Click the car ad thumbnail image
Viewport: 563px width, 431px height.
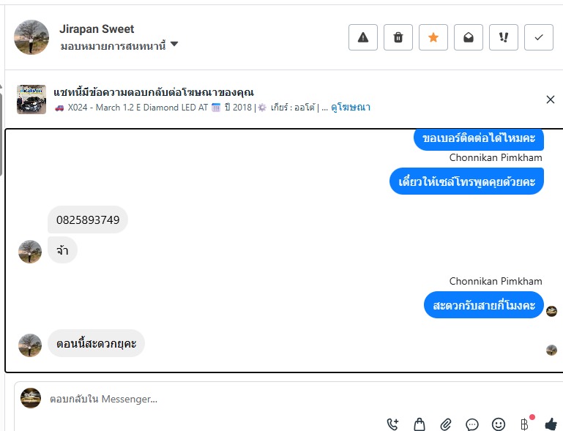(31, 100)
